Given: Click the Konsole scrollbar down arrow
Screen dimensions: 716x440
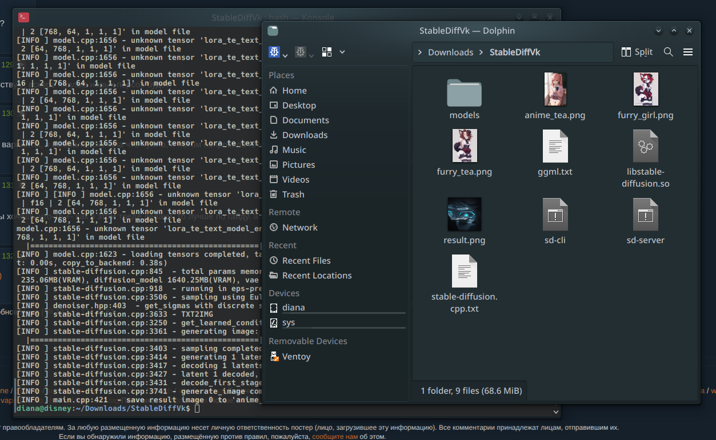Looking at the screenshot, I should 556,411.
